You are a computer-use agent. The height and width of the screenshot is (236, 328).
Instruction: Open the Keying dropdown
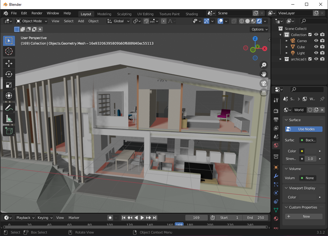[45, 218]
